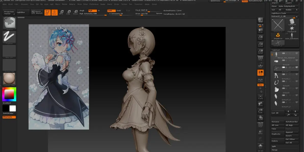Move subtool down with down arrow
The height and width of the screenshot is (152, 304).
coord(295,111)
